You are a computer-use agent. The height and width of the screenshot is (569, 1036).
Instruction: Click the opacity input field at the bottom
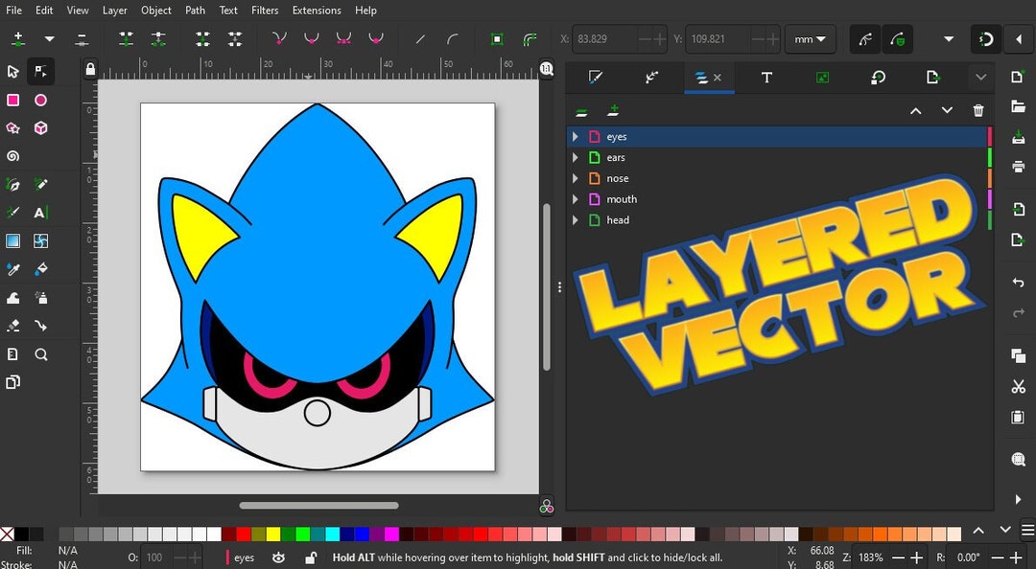pos(156,556)
